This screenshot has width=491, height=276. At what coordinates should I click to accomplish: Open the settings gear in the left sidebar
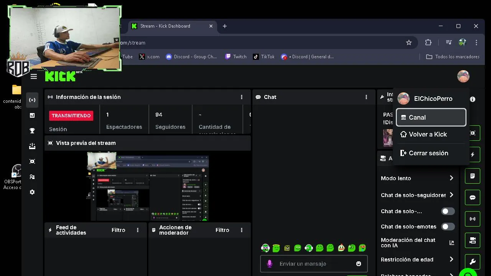tap(32, 192)
